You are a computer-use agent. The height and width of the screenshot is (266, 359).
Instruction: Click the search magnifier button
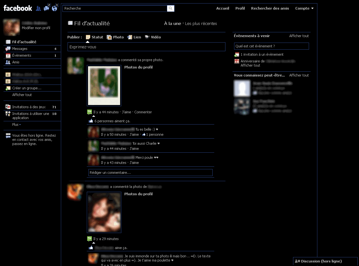(170, 8)
